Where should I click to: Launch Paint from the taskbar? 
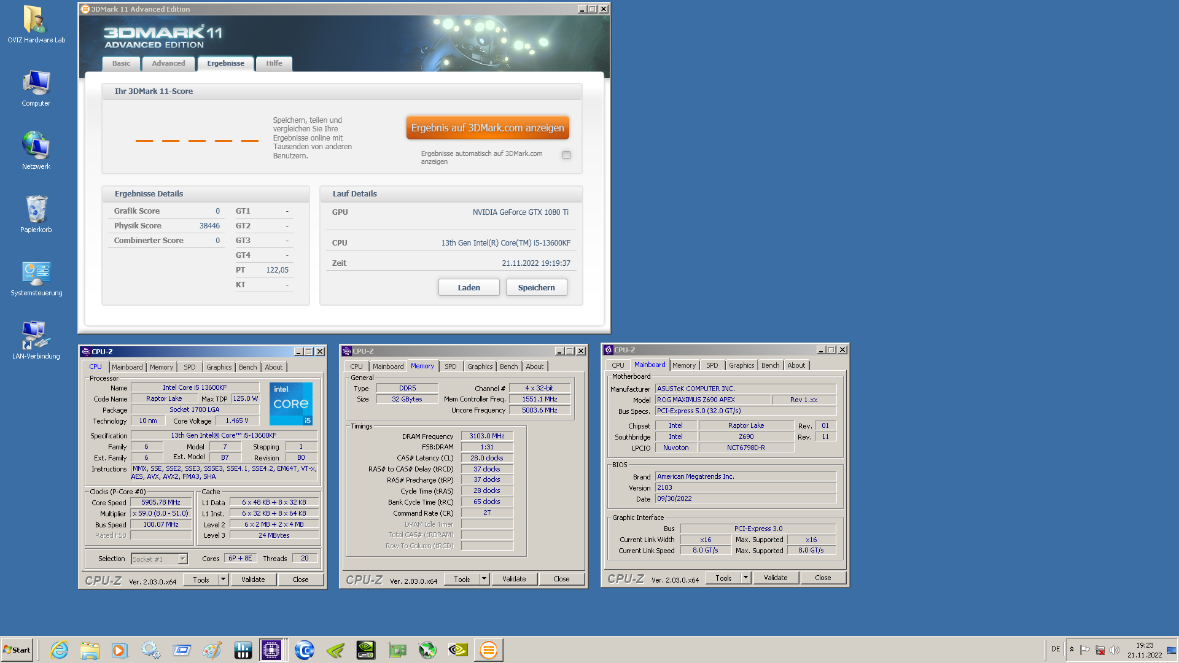point(212,650)
